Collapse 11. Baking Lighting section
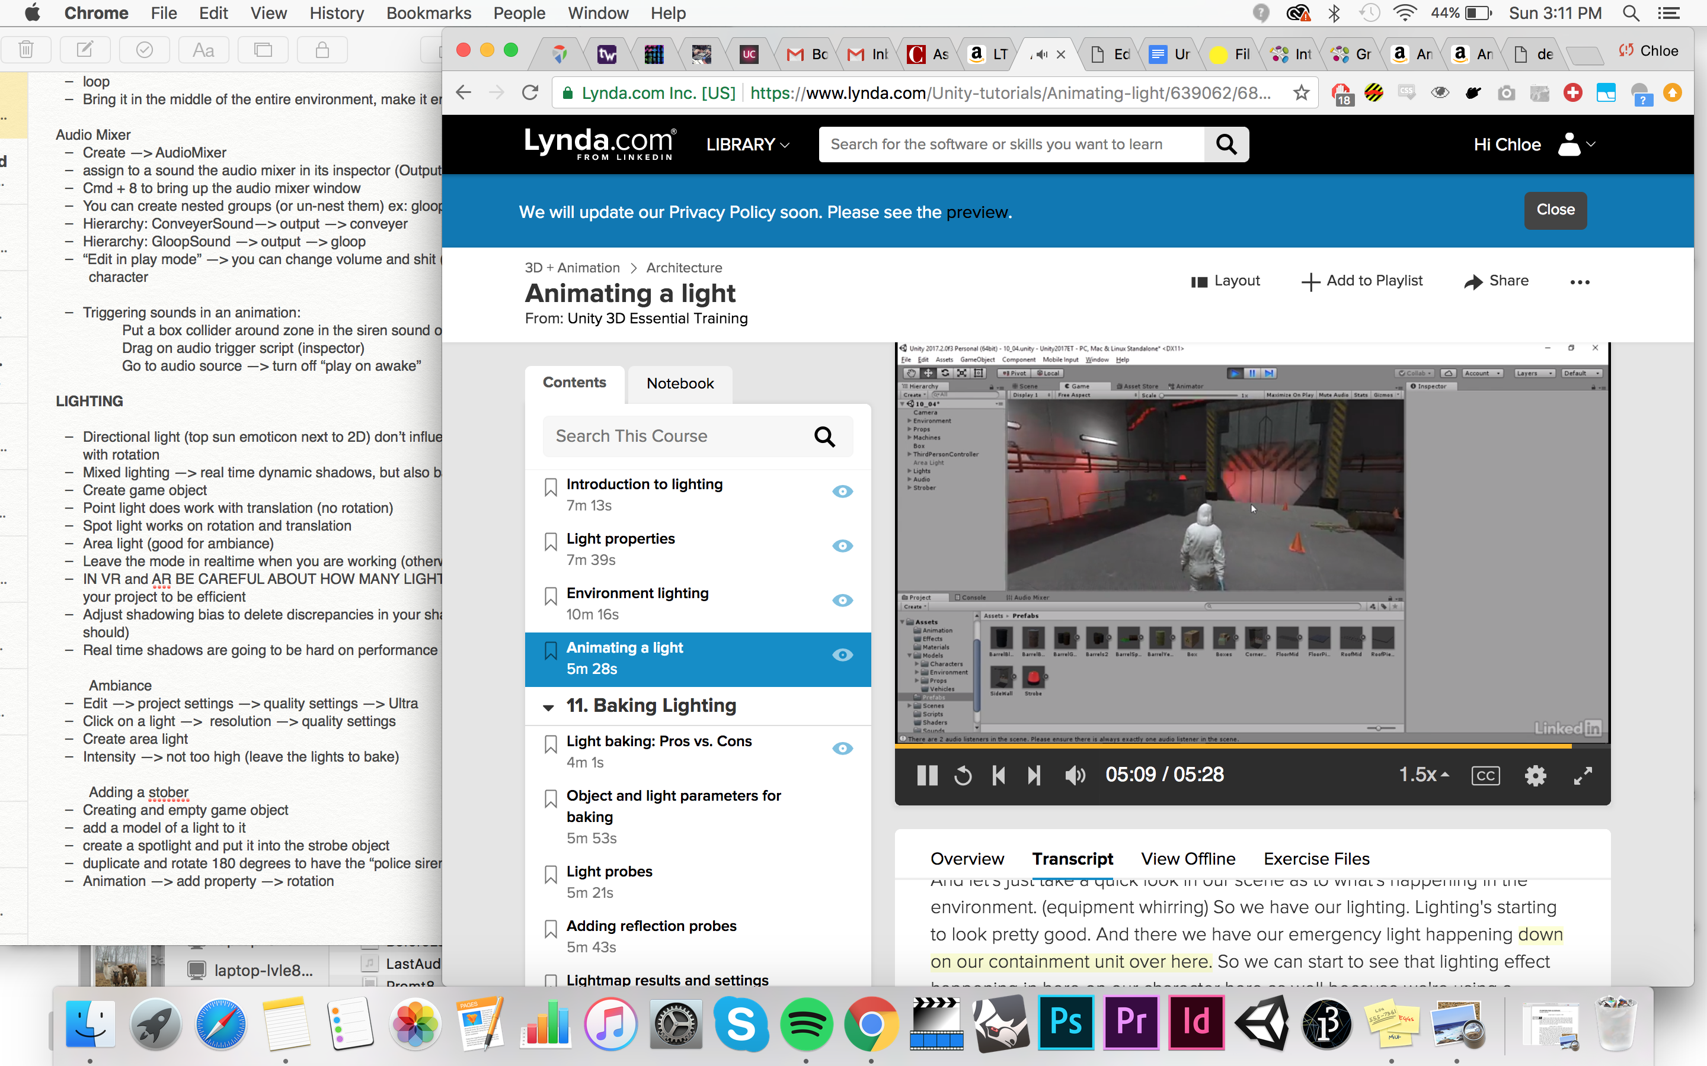 548,707
